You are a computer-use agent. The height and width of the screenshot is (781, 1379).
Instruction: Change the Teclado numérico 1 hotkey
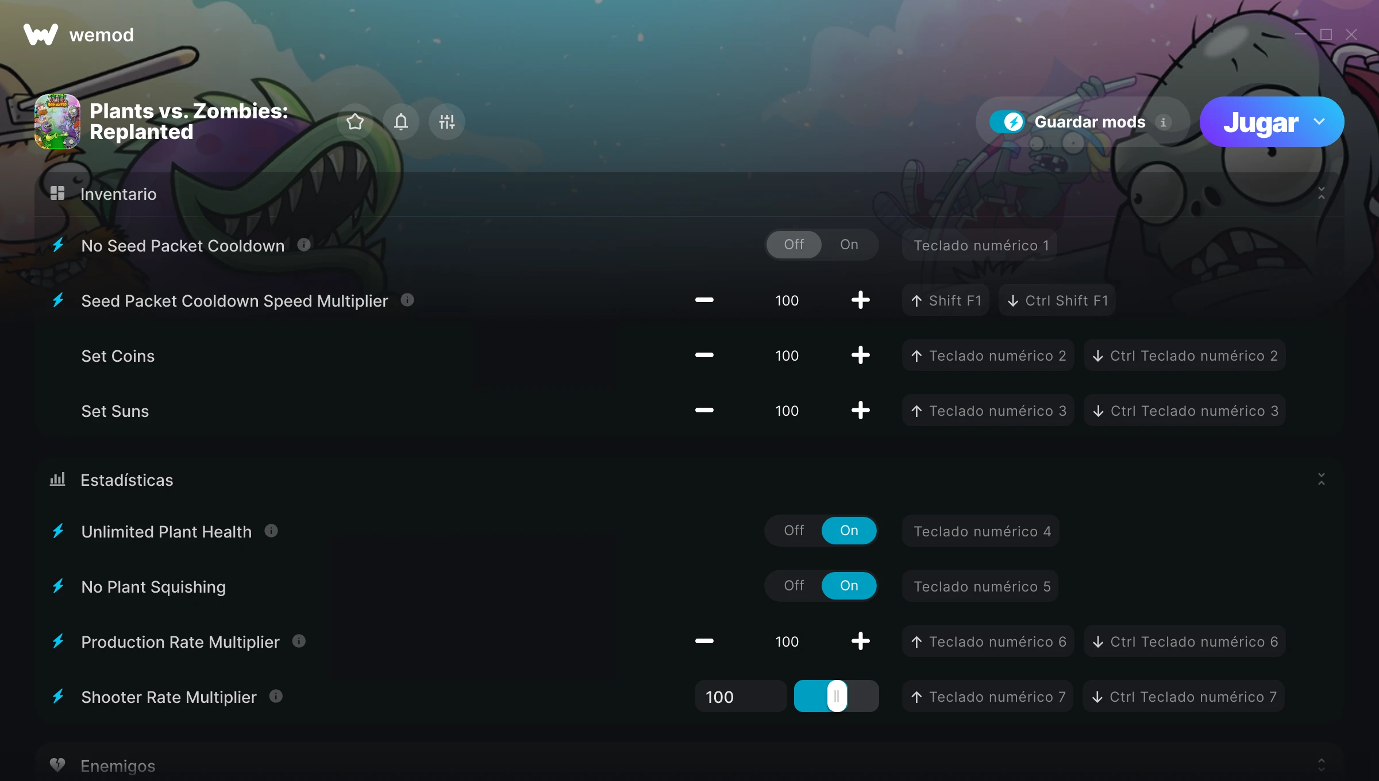pos(981,245)
